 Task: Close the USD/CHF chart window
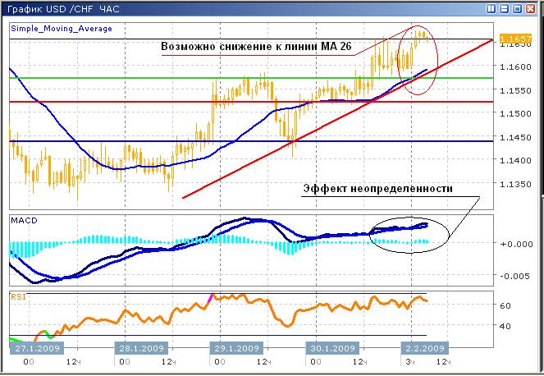point(532,9)
